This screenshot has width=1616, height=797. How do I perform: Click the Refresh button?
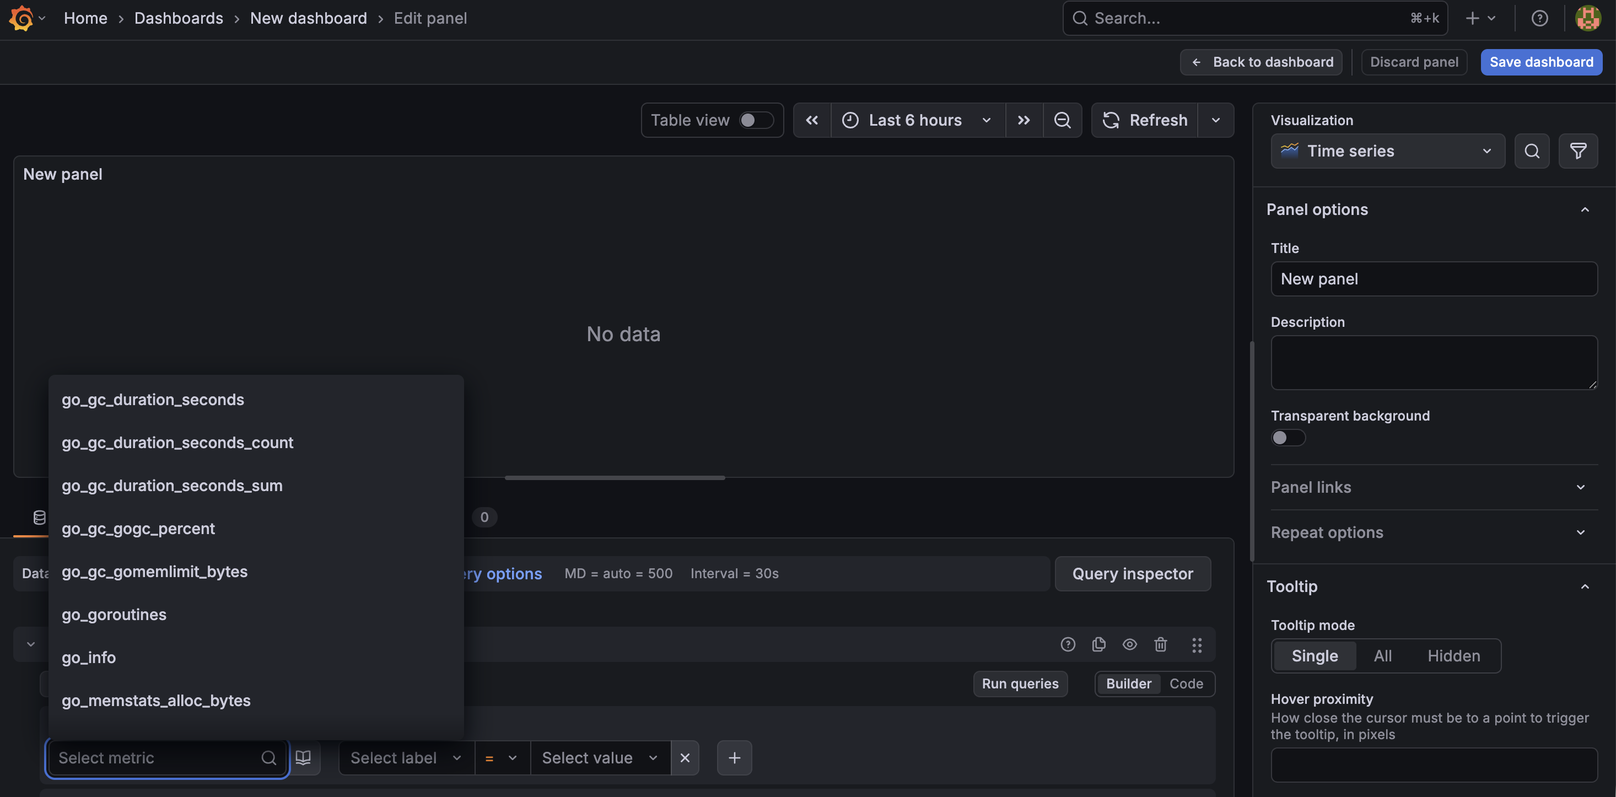[x=1145, y=120]
